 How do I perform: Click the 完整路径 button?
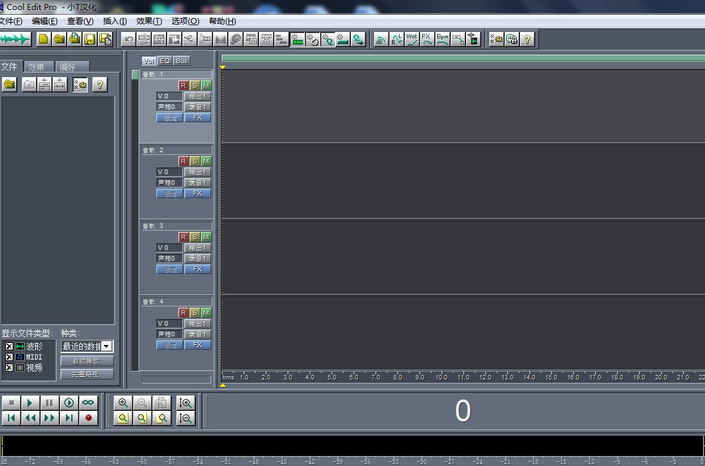(x=87, y=374)
